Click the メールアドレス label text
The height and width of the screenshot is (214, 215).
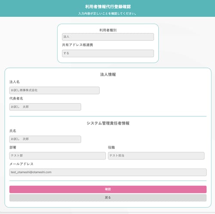pyautogui.click(x=21, y=164)
